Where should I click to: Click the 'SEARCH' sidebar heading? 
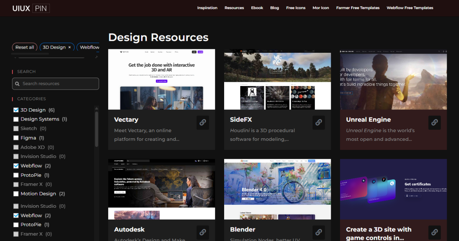pyautogui.click(x=26, y=72)
